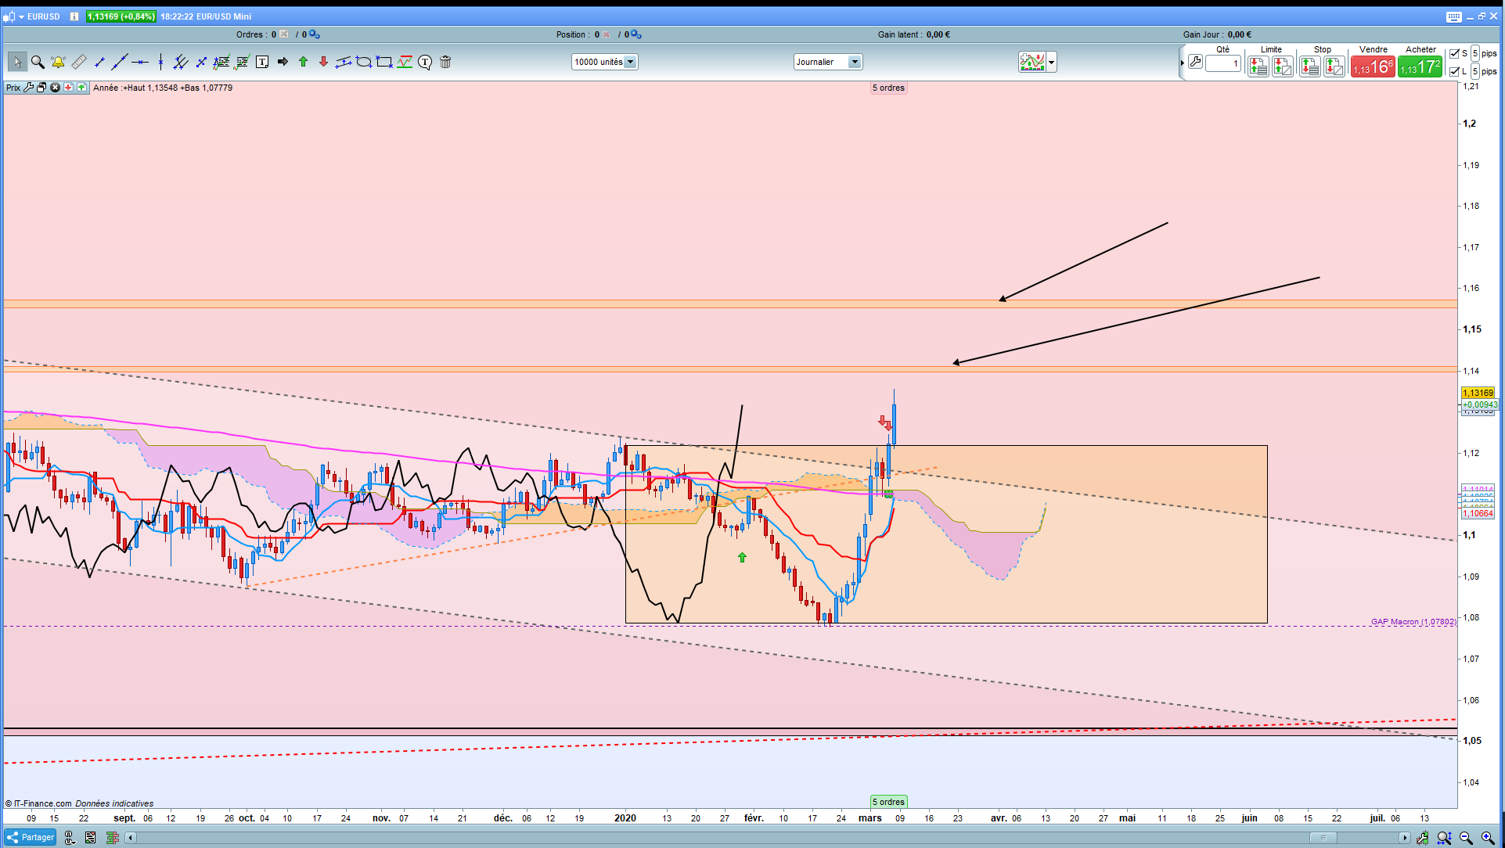The width and height of the screenshot is (1505, 848).
Task: Collapse the trading panel side arrow
Action: pyautogui.click(x=1182, y=63)
